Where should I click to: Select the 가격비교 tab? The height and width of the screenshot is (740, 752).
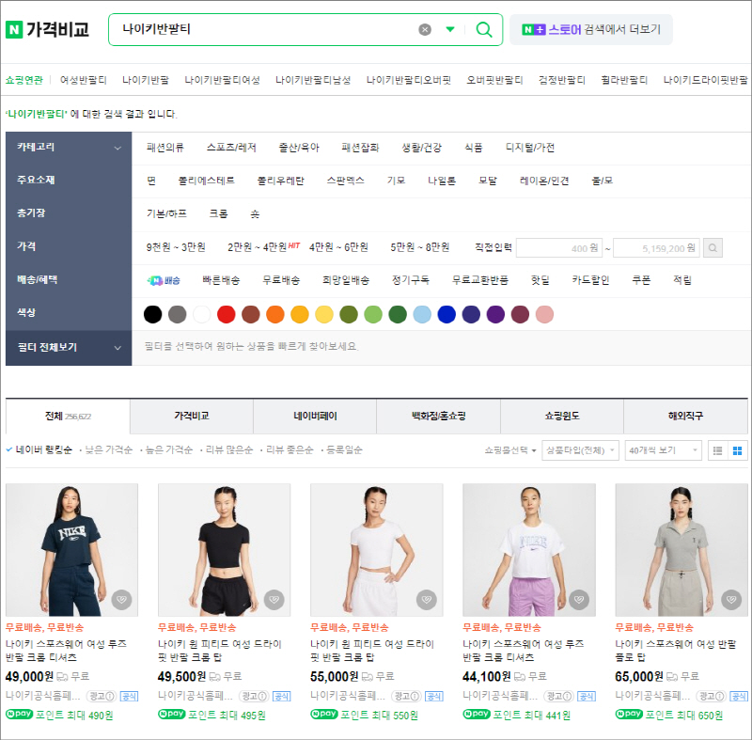pos(192,417)
